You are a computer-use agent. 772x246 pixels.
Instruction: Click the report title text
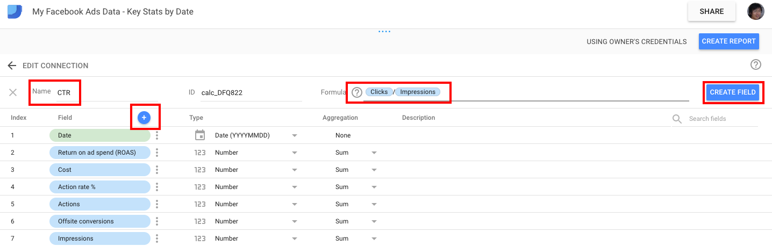113,11
